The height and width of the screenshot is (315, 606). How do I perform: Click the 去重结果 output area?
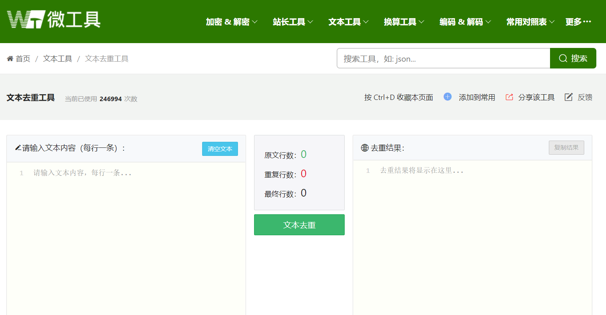[x=472, y=238]
